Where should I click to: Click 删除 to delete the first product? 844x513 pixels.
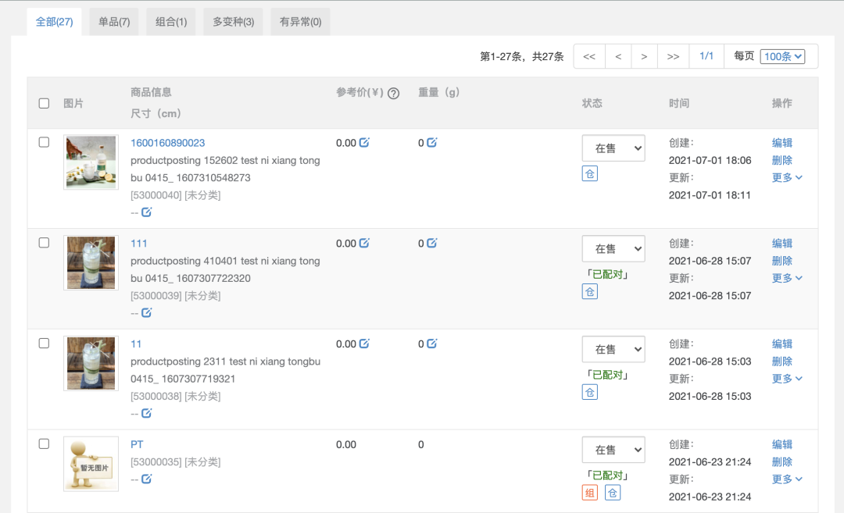coord(782,160)
